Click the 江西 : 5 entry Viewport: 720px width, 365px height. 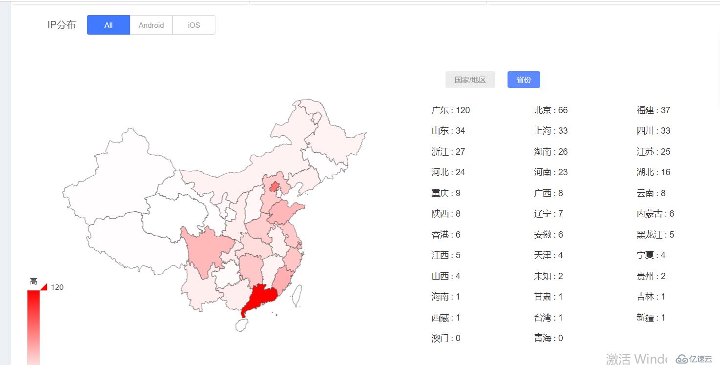pos(446,255)
